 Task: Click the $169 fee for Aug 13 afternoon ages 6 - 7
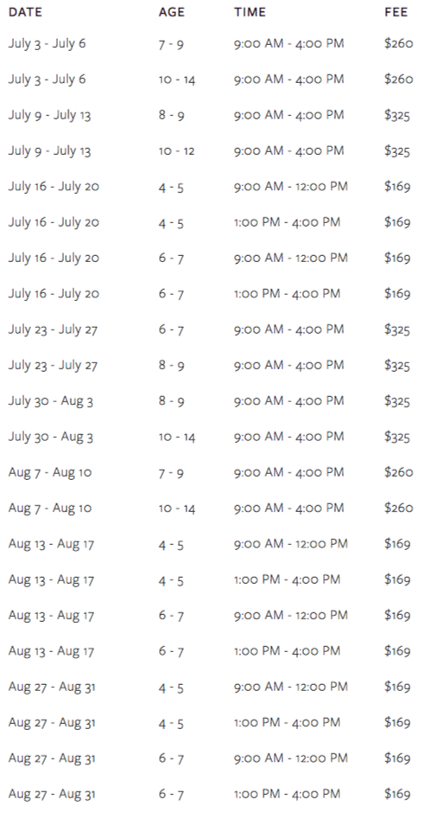pyautogui.click(x=397, y=650)
